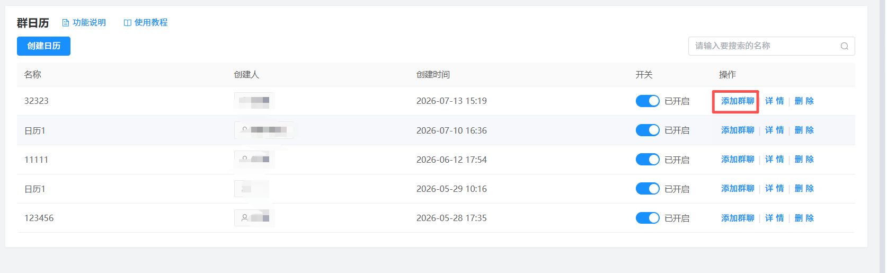Click 删除 for calendar 123456

804,218
